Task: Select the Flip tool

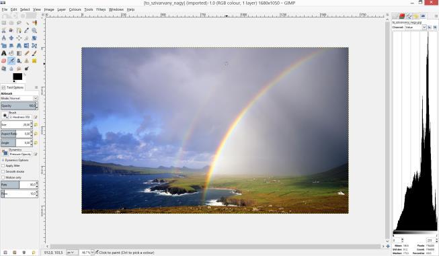Action: [27, 45]
